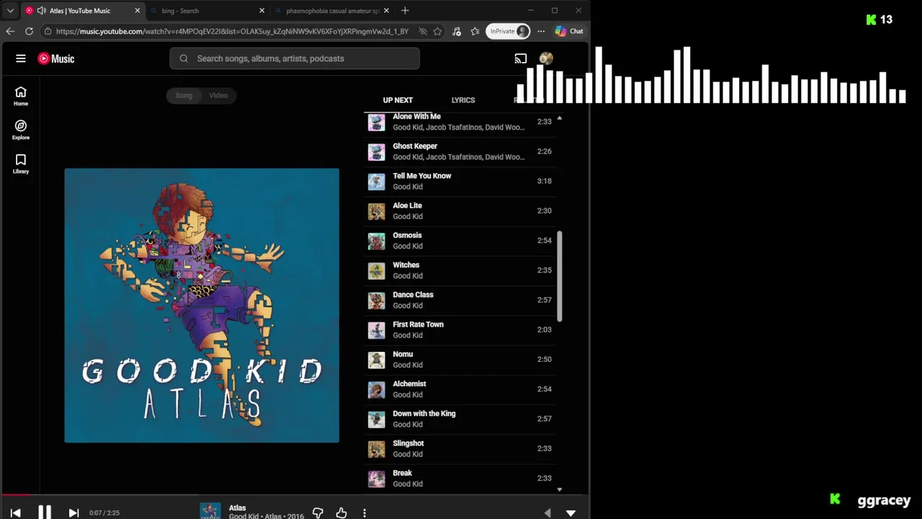
Task: Collapse the player page with down arrow
Action: pyautogui.click(x=570, y=513)
